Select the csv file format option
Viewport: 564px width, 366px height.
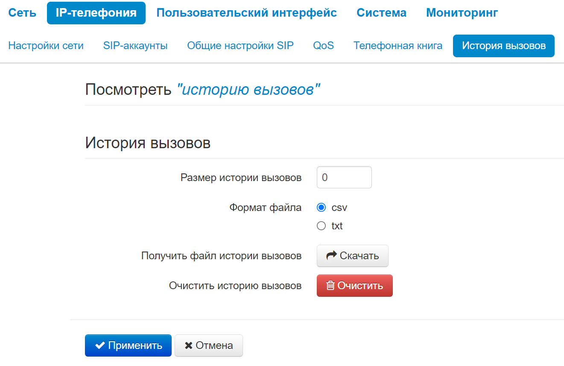[x=321, y=208]
